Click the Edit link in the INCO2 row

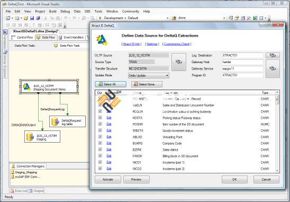click(x=109, y=169)
